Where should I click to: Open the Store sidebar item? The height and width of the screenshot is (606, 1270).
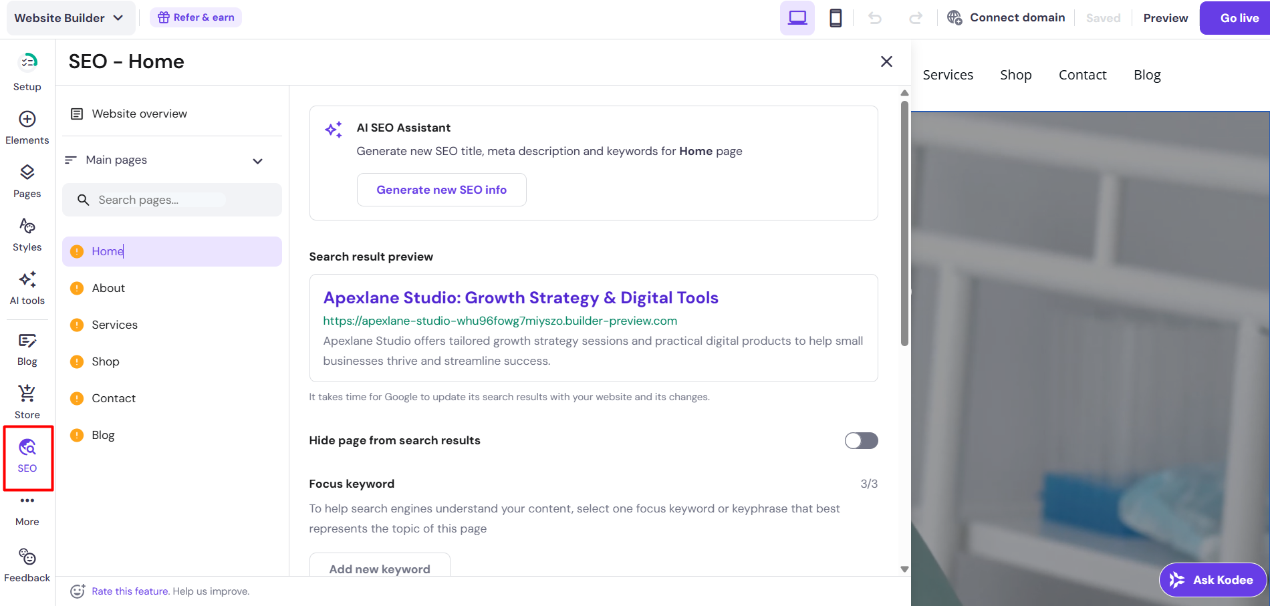[x=27, y=402]
